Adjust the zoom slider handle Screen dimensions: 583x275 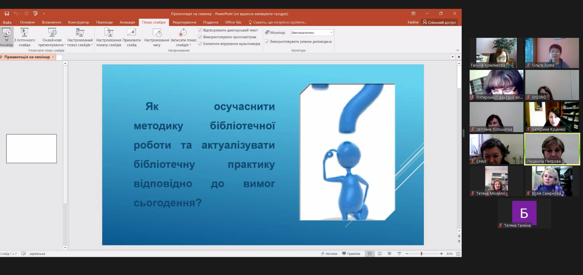422,254
